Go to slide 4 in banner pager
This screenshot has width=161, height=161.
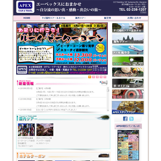pyautogui.click(x=101, y=77)
